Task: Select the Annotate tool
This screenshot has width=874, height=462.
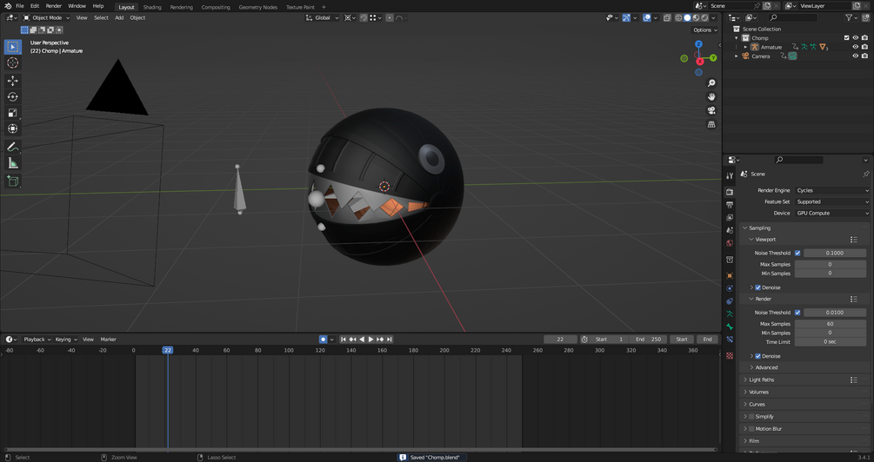Action: point(12,147)
